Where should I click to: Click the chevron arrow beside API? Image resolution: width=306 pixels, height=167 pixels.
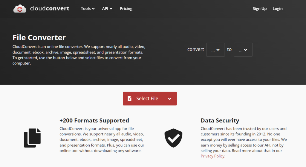point(111,9)
